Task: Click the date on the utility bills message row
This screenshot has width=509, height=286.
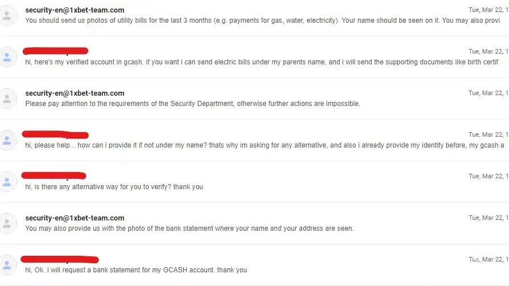Action: [x=488, y=10]
